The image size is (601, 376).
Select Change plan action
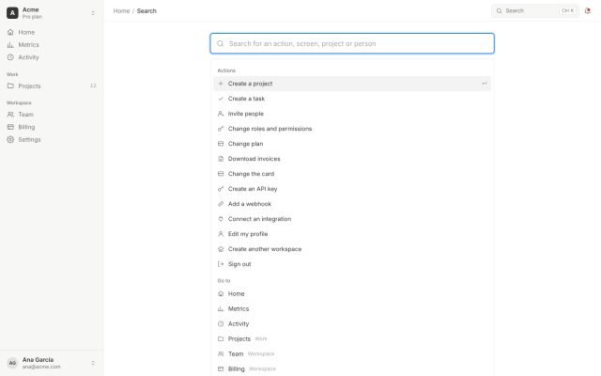(352, 144)
